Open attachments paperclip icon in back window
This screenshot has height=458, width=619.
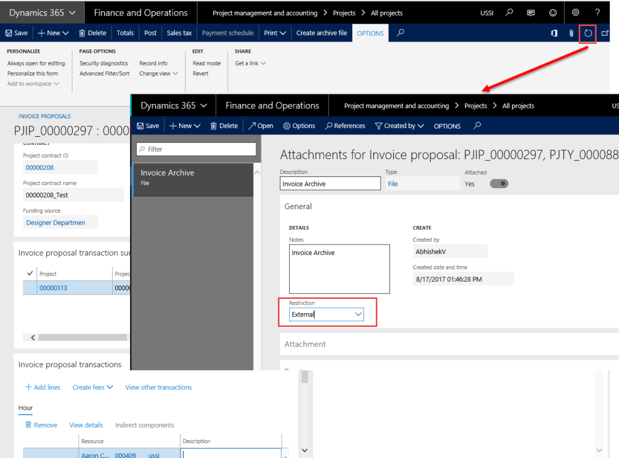pos(571,33)
